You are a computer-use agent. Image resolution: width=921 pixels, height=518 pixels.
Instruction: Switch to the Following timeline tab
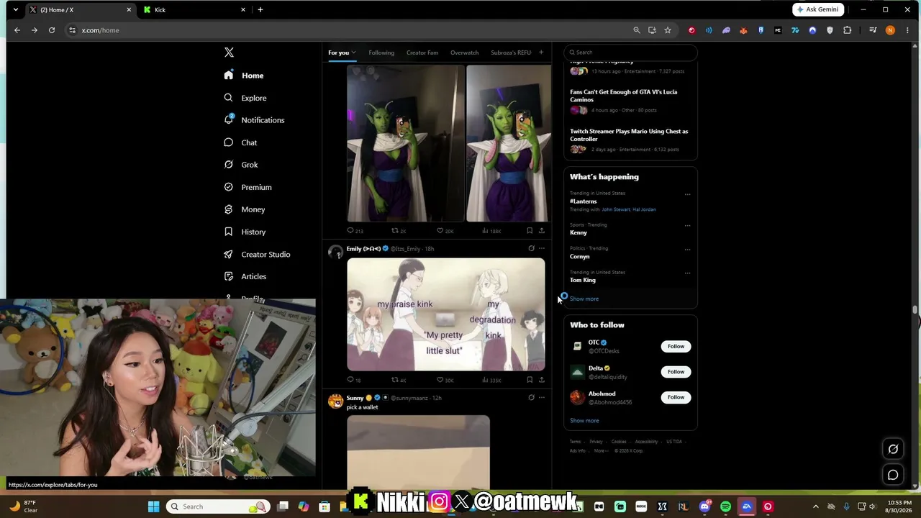coord(381,53)
